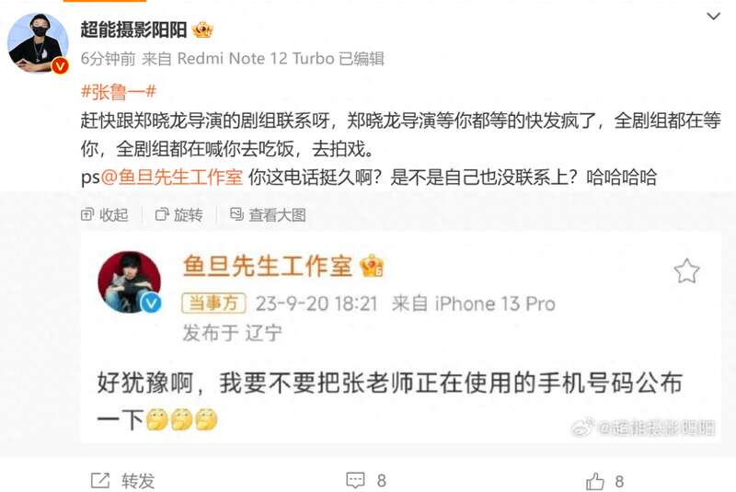Image resolution: width=736 pixels, height=492 pixels.
Task: View the full-size image via 查看大图
Action: [x=268, y=215]
